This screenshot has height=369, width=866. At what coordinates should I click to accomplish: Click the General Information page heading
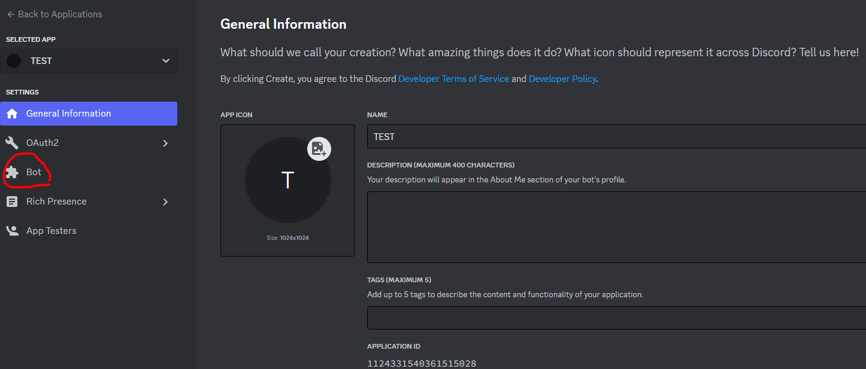click(x=283, y=24)
